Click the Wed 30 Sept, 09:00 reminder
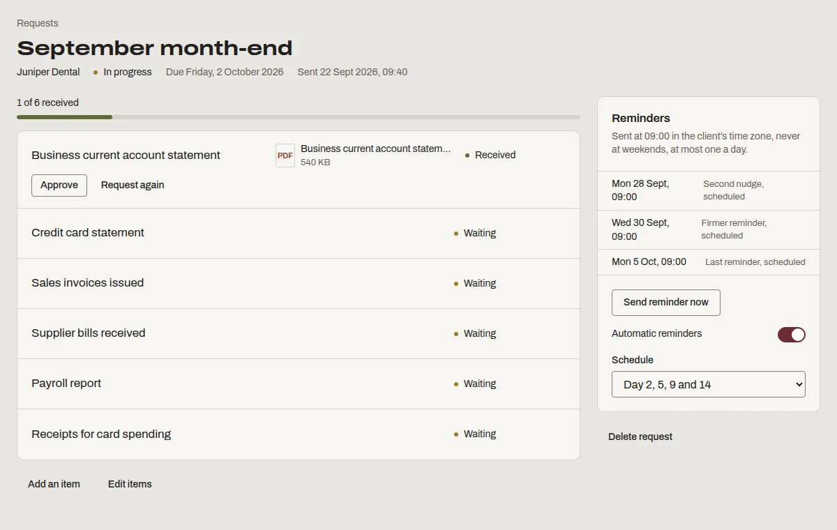The width and height of the screenshot is (837, 530). 640,229
